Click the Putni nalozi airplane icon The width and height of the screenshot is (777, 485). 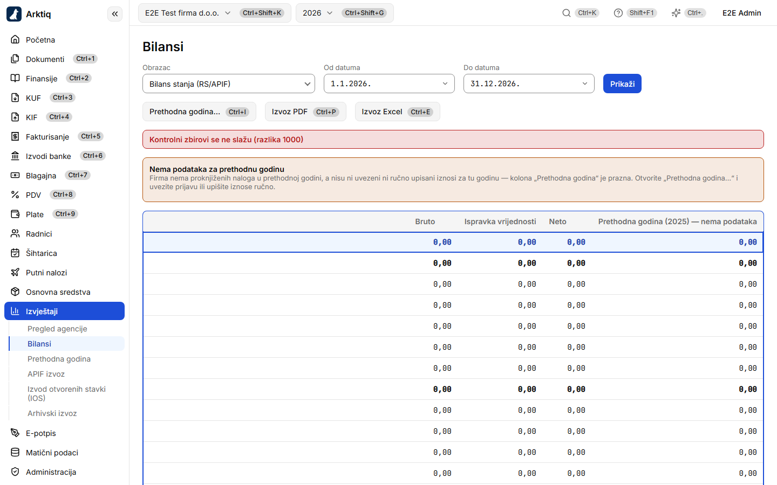click(15, 272)
